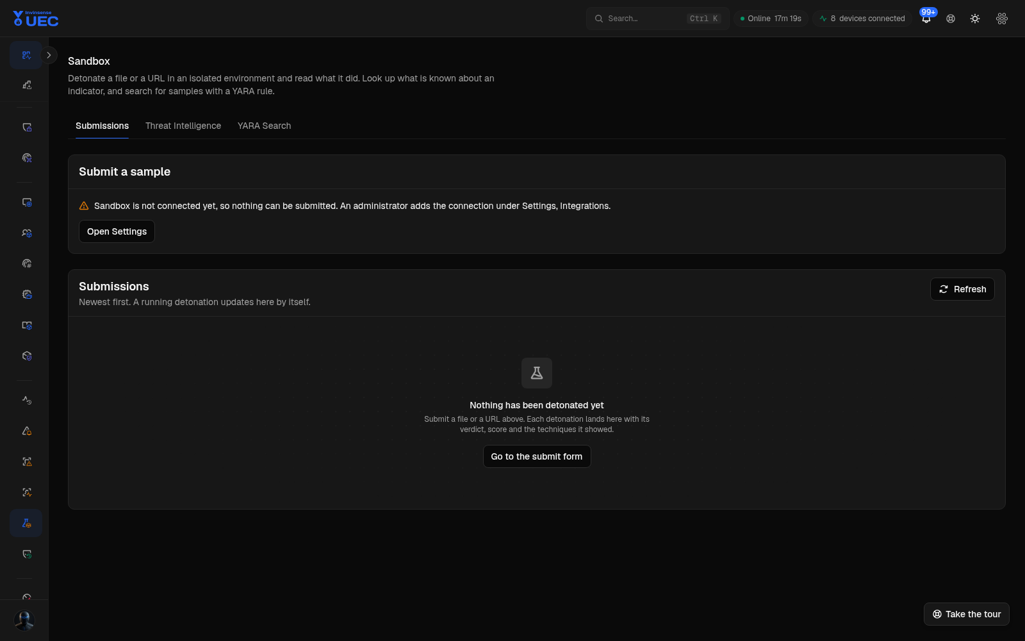Click the 8 devices connected indicator
1025x641 pixels.
[862, 19]
